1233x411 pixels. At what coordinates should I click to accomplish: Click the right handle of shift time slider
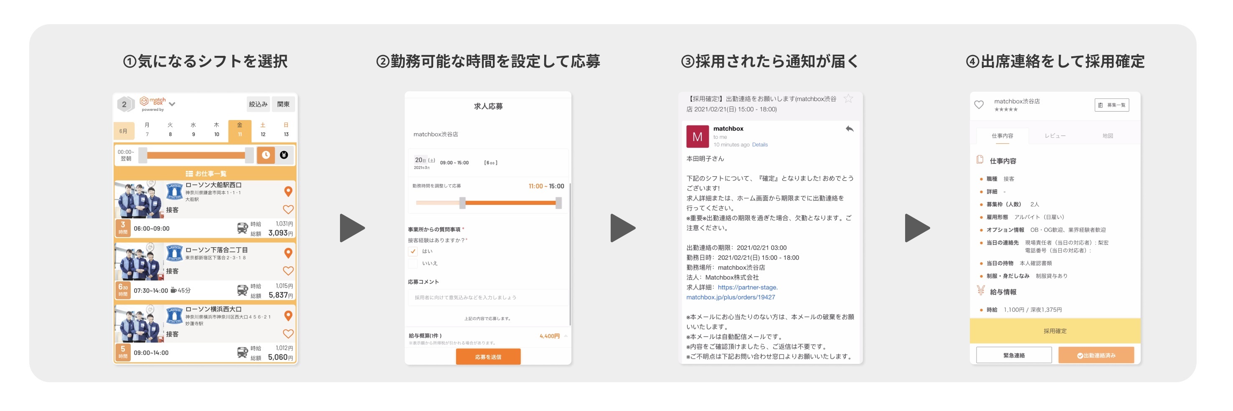[249, 155]
